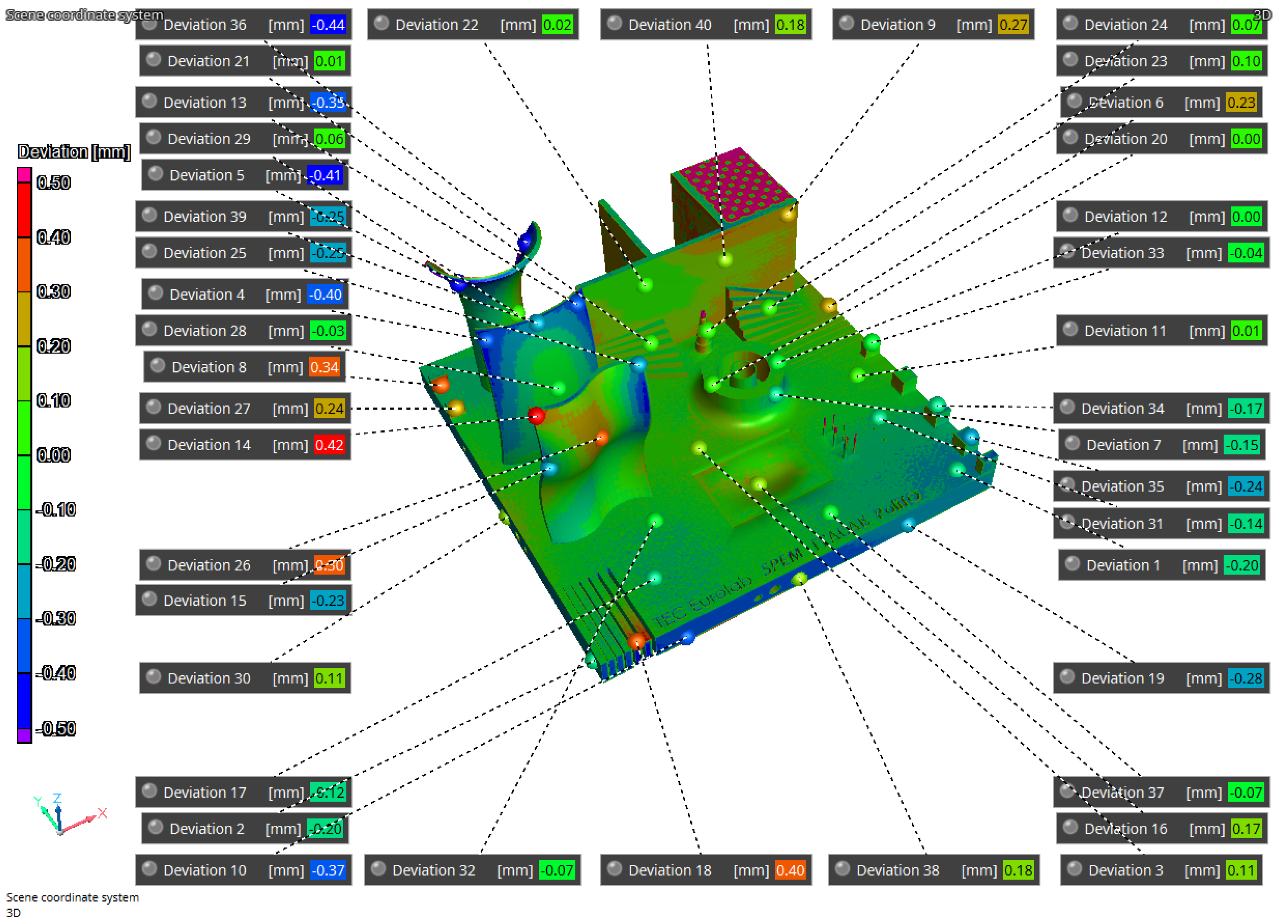
Task: Click the sphere icon next to Deviation 14
Action: pos(154,443)
